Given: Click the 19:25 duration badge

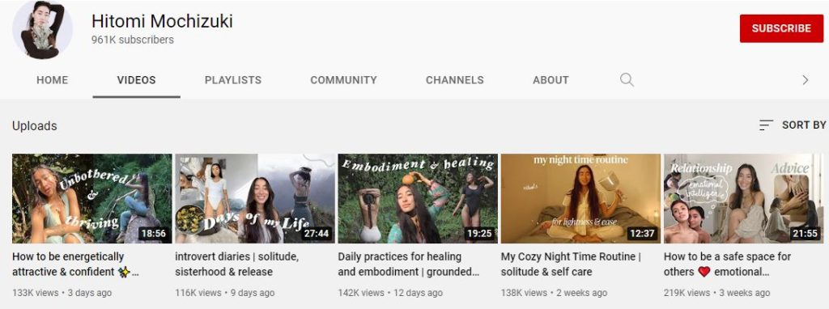Looking at the screenshot, I should pyautogui.click(x=479, y=234).
